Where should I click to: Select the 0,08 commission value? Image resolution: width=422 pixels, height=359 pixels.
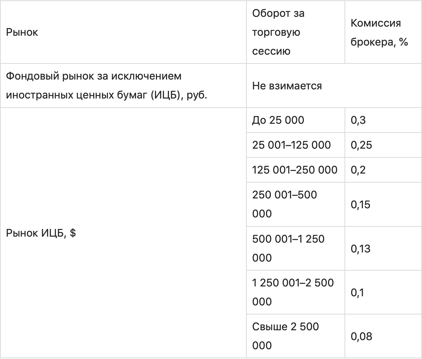(x=361, y=336)
